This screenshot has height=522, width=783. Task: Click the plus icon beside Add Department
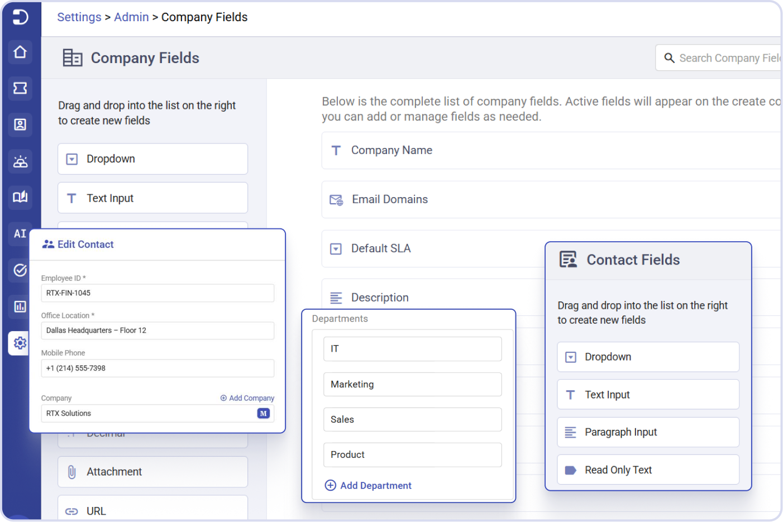coord(331,485)
